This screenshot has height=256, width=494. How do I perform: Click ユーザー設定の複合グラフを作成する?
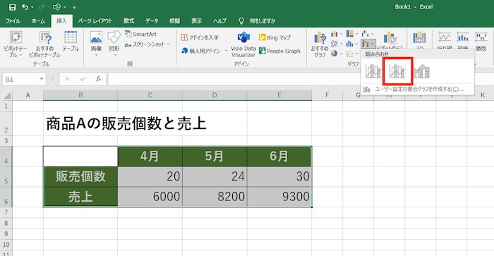point(419,90)
